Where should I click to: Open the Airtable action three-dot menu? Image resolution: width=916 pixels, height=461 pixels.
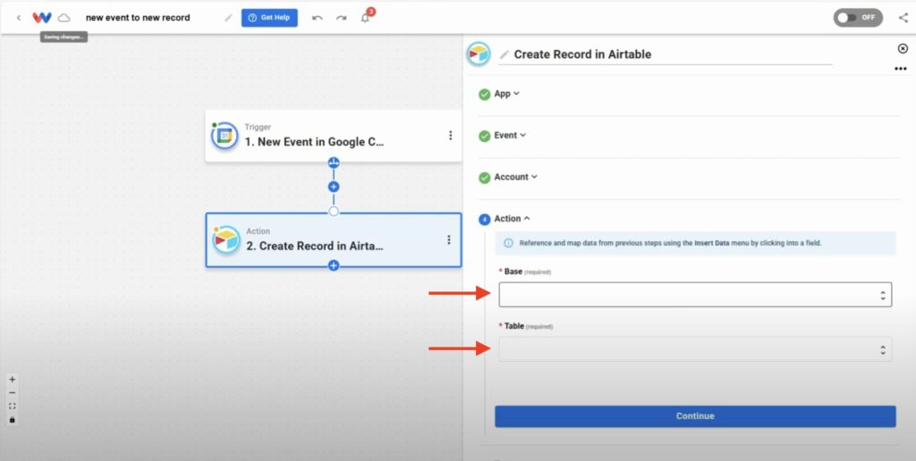coord(449,239)
